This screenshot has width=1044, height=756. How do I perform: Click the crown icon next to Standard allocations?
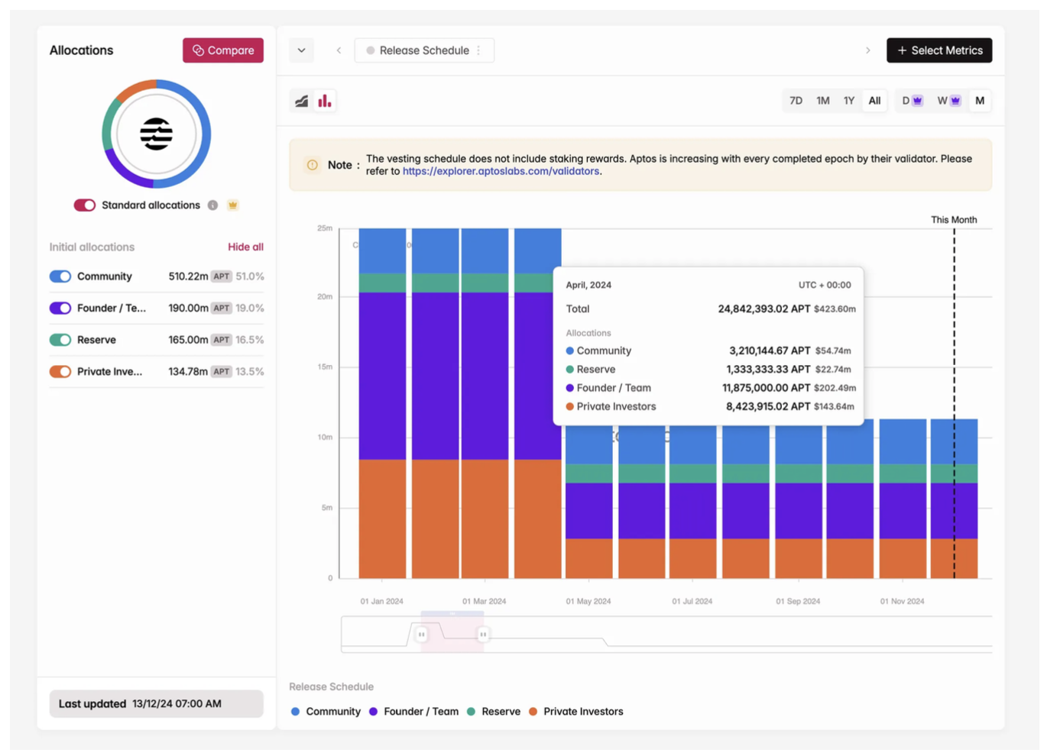point(233,205)
